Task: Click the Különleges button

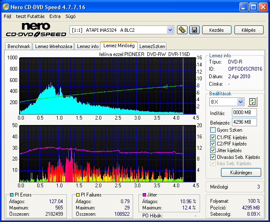Action: tap(241, 173)
